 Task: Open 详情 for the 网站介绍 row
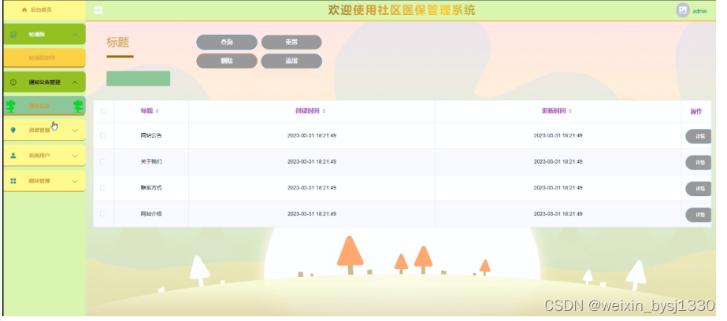coord(699,215)
